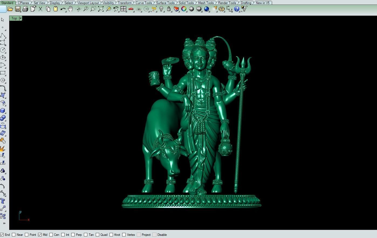Click the Object Snap circle icon
This screenshot has width=377, height=238.
(146, 9)
